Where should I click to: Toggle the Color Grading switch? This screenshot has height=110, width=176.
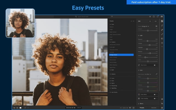click(155, 98)
